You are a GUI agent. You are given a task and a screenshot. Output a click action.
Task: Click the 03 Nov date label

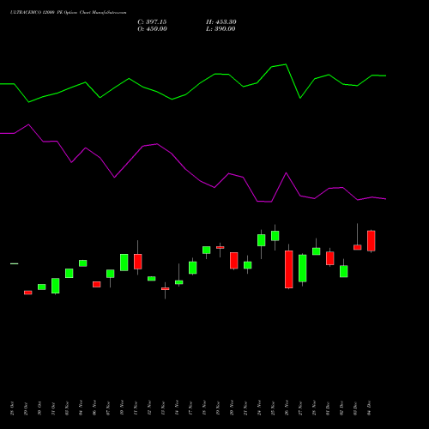click(x=67, y=408)
